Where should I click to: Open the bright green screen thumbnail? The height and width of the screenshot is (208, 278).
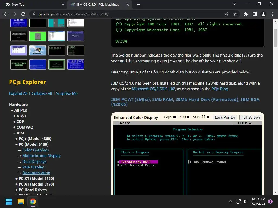[37, 36]
